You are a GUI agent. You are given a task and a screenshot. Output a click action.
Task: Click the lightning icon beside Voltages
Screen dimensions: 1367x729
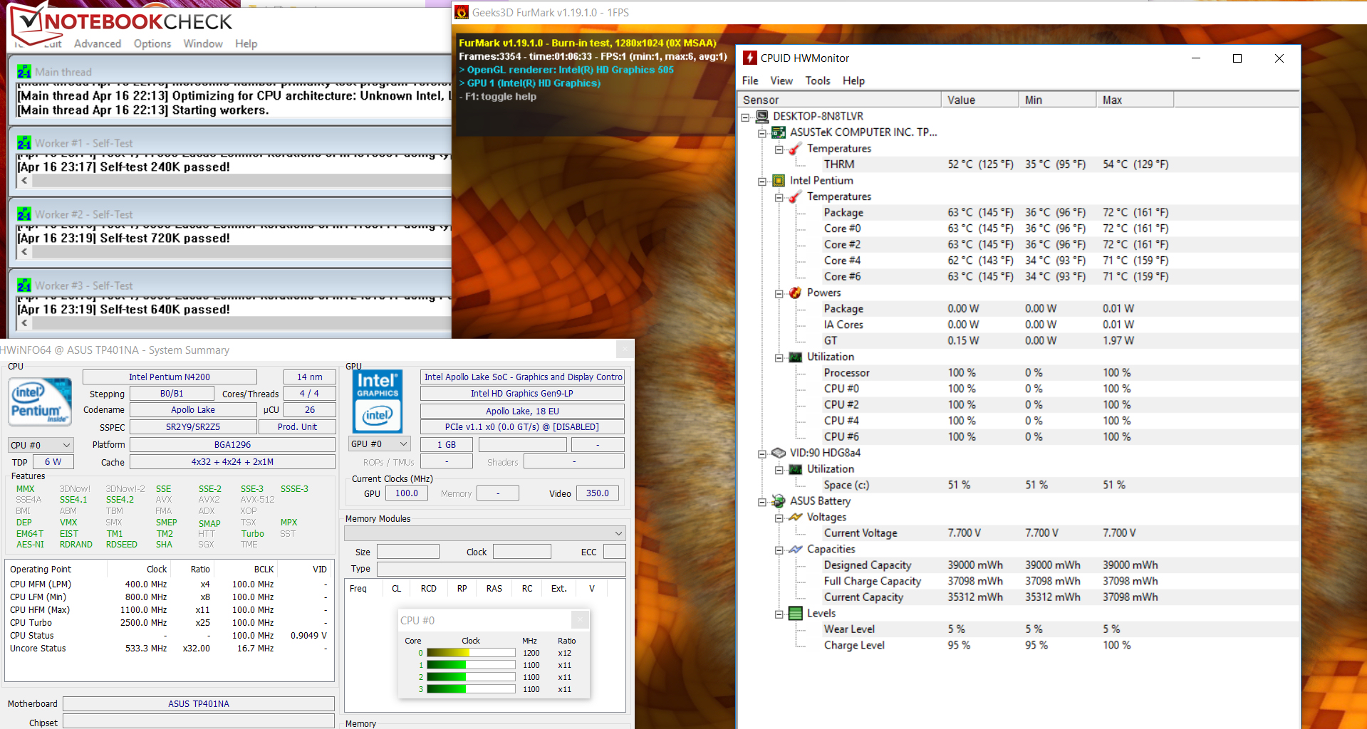point(796,517)
